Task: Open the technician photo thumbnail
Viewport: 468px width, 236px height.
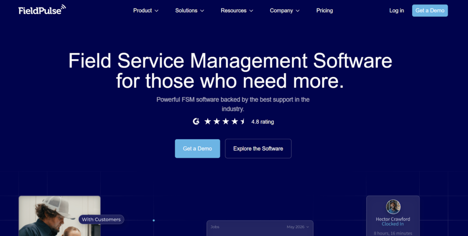Action: click(59, 216)
